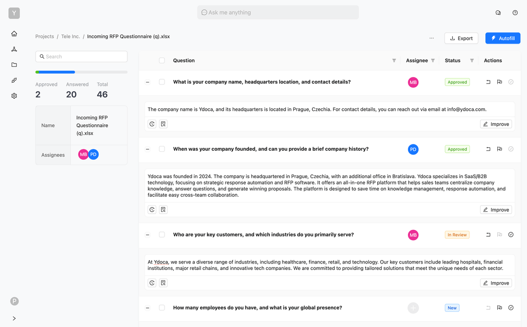Select the checkbox for the employees question
The height and width of the screenshot is (327, 527).
162,308
